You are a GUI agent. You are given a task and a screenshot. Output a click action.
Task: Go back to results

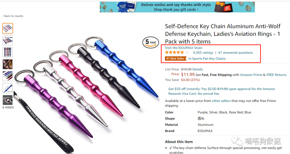pyautogui.click(x=13, y=16)
